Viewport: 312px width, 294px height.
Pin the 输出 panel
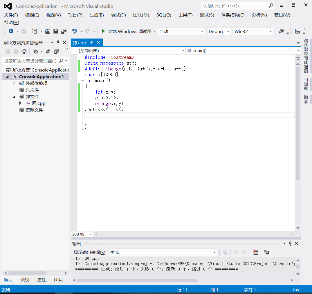[290, 244]
